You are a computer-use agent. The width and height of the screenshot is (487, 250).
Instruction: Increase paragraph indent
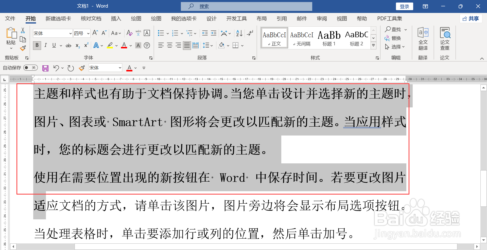(214, 33)
